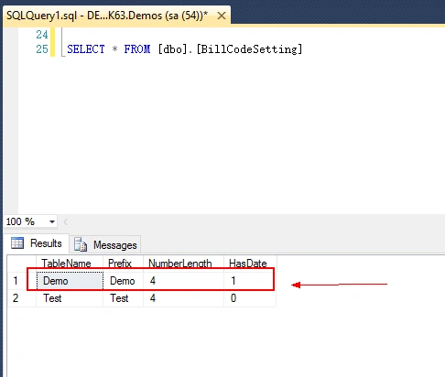
Task: Select row 2 header in results
Action: pos(22,298)
